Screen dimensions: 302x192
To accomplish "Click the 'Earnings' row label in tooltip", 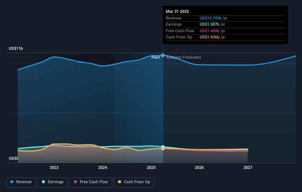I will [x=174, y=24].
